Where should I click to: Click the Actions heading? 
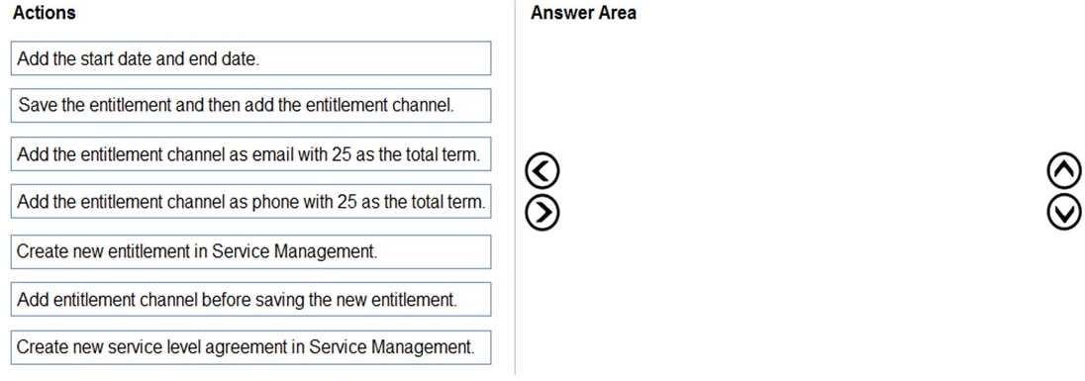tap(45, 13)
